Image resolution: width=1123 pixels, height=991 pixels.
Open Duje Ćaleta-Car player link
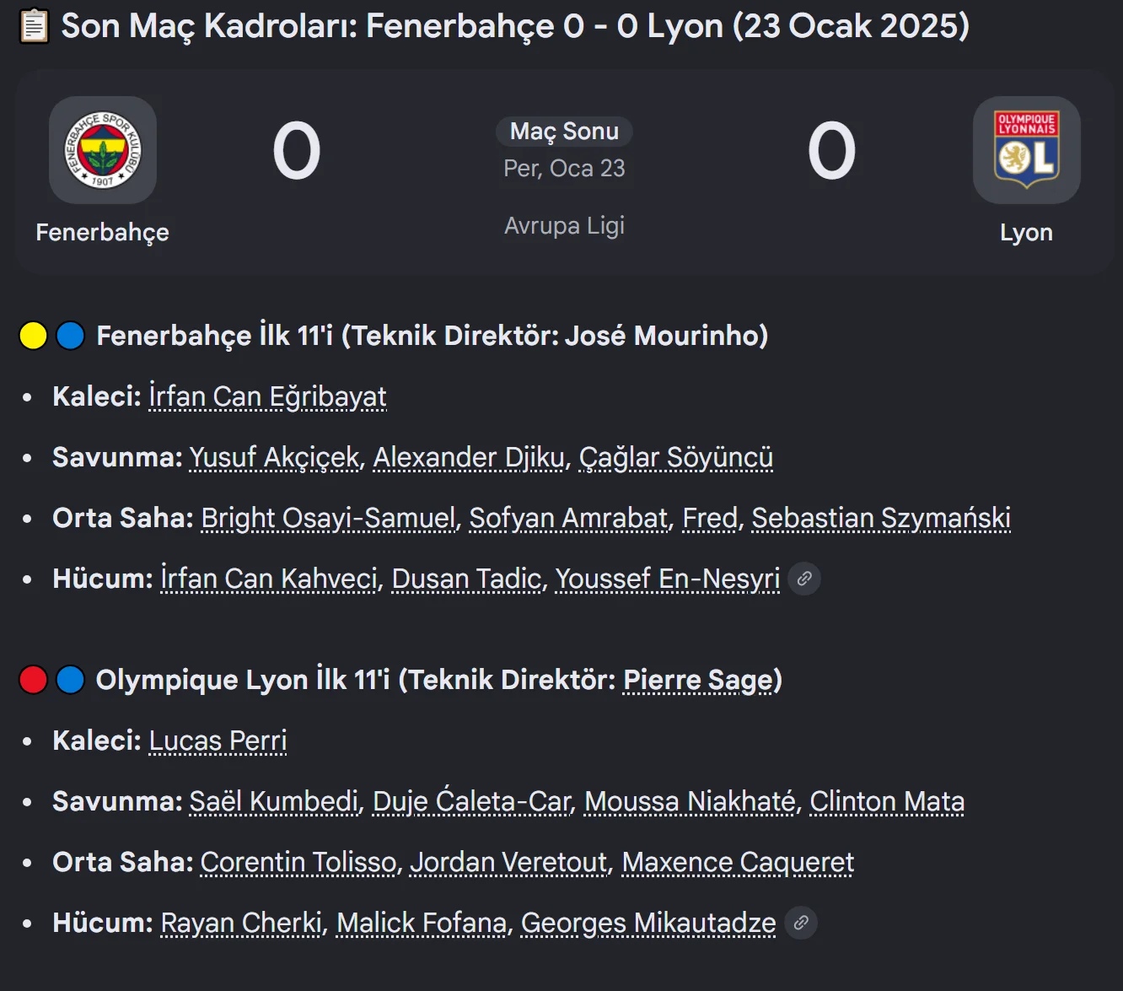pyautogui.click(x=472, y=801)
